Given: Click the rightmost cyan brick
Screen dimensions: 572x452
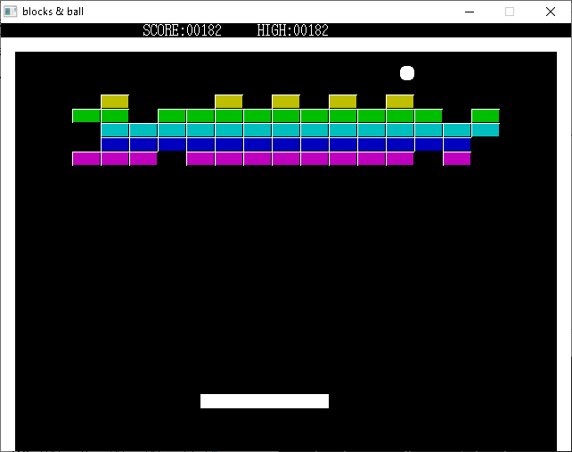Looking at the screenshot, I should (x=486, y=130).
